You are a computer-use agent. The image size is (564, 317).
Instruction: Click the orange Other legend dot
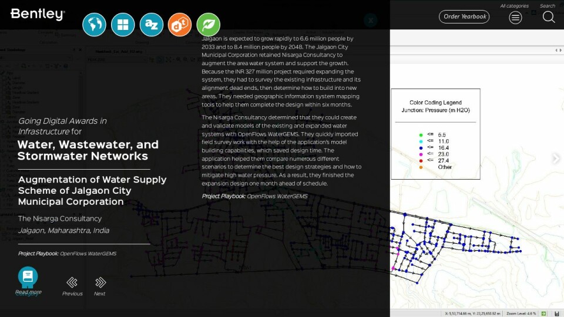[x=421, y=167]
